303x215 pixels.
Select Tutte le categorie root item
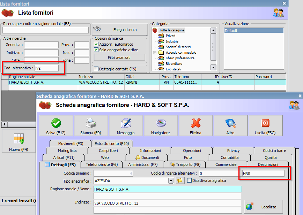click(x=172, y=30)
